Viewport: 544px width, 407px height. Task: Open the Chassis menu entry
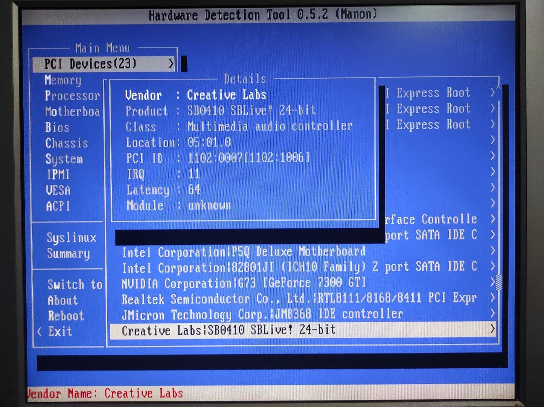67,143
